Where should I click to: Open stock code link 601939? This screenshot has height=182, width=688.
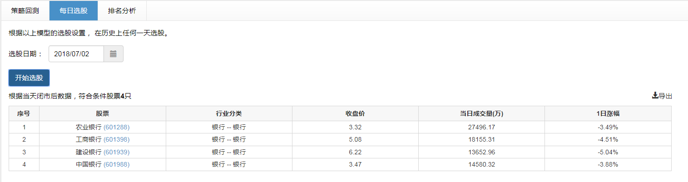[117, 152]
